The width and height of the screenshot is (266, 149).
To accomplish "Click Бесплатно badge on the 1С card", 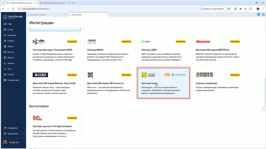I will [x=72, y=118].
